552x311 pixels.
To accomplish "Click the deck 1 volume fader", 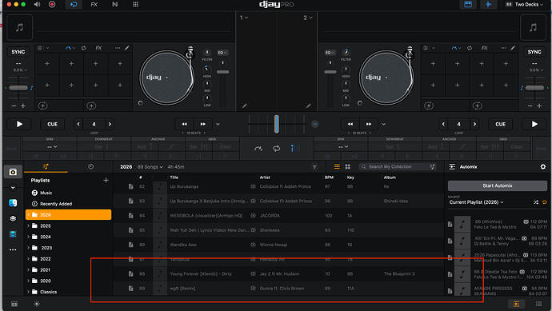I will tap(222, 72).
